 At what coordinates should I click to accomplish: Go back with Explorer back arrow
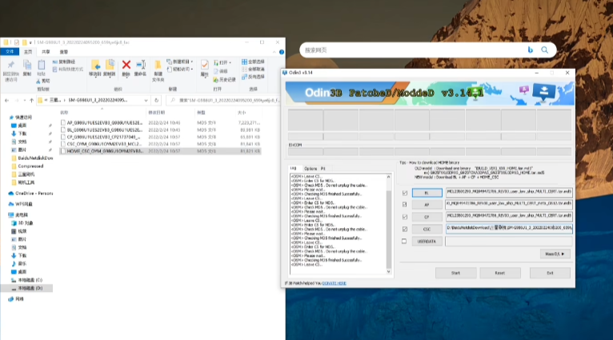pos(6,101)
